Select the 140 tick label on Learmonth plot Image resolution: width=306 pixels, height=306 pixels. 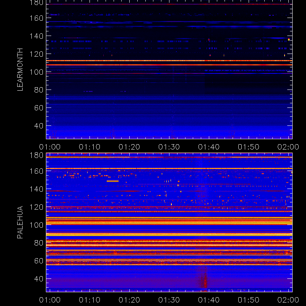36,36
